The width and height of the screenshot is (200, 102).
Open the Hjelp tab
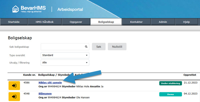(186, 22)
